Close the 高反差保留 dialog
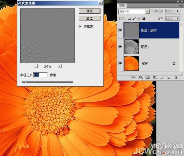The height and width of the screenshot is (156, 184). point(100,3)
